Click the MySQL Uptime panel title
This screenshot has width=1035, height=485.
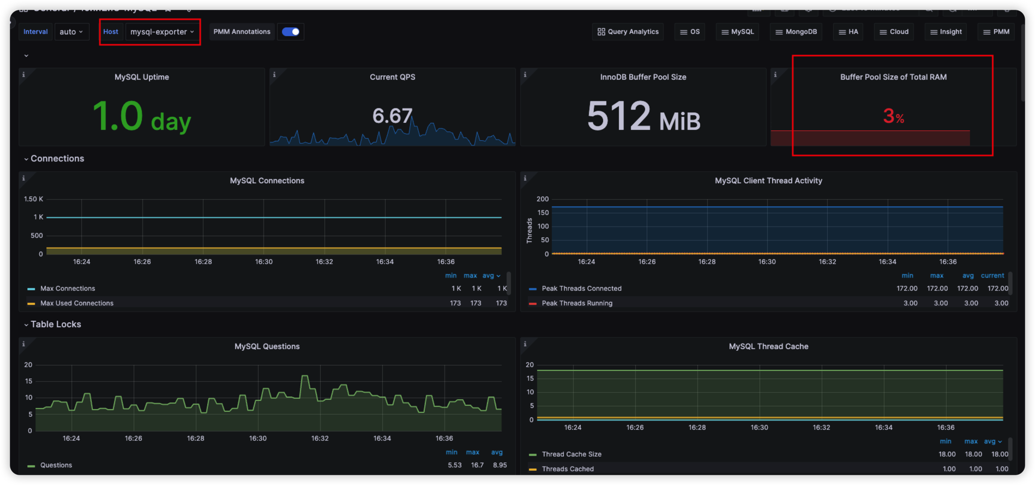tap(142, 77)
